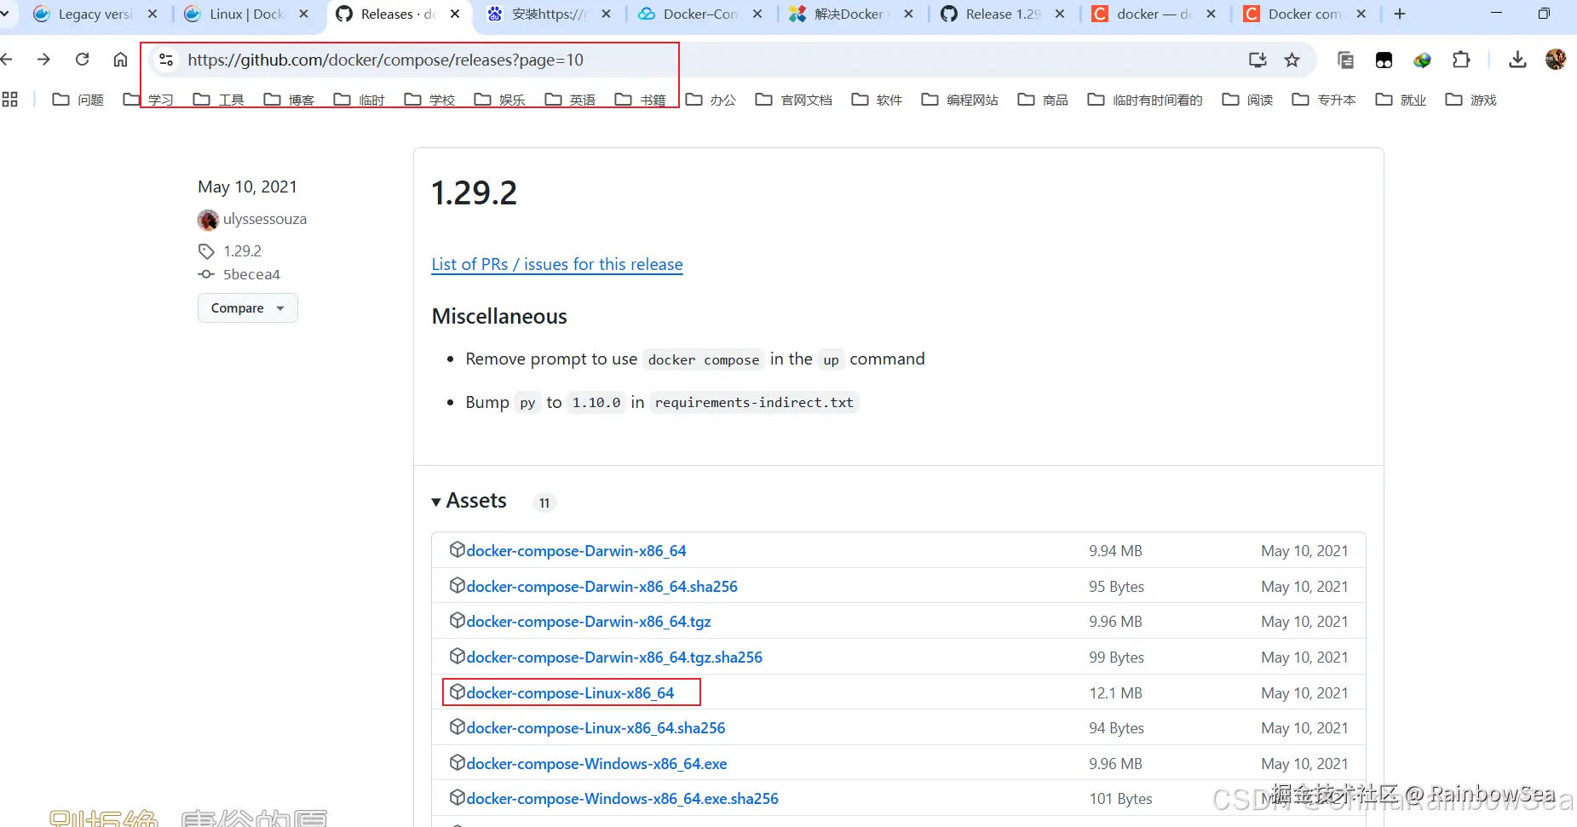Screen dimensions: 1577x827
Task: Switch to the Release 1.29 tab
Action: (992, 14)
